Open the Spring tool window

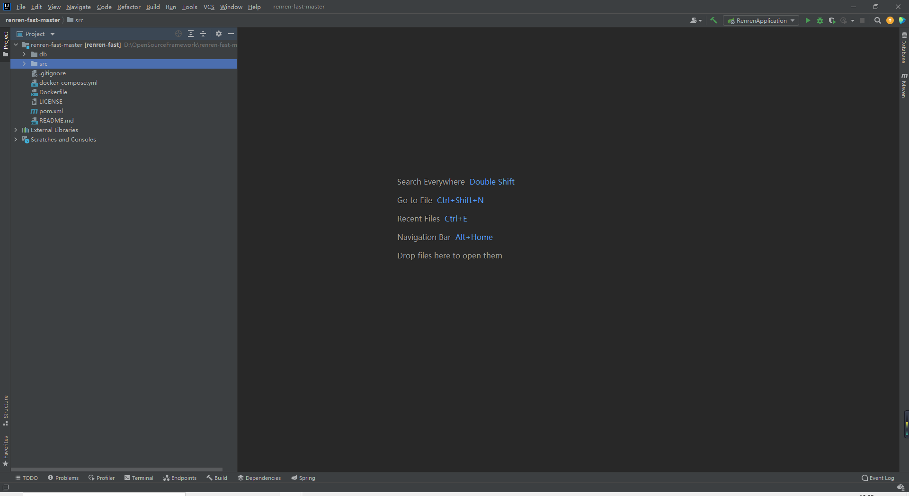pos(303,478)
